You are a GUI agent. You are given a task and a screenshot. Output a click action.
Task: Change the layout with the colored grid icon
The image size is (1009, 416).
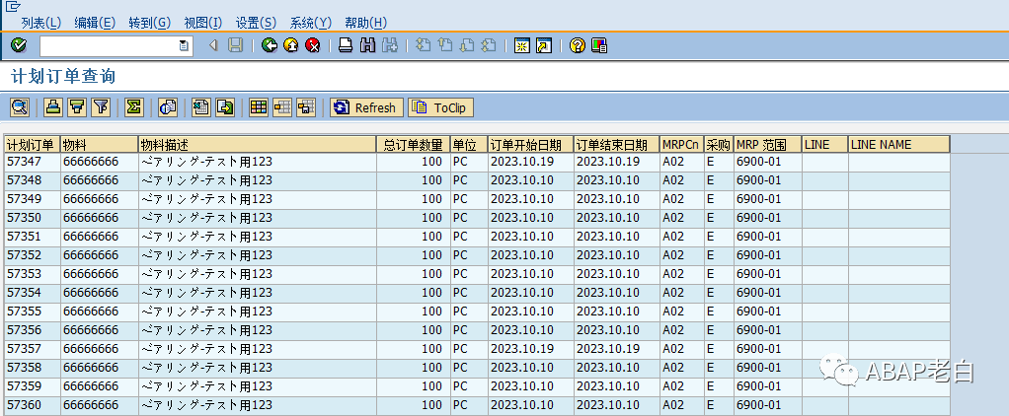[259, 107]
